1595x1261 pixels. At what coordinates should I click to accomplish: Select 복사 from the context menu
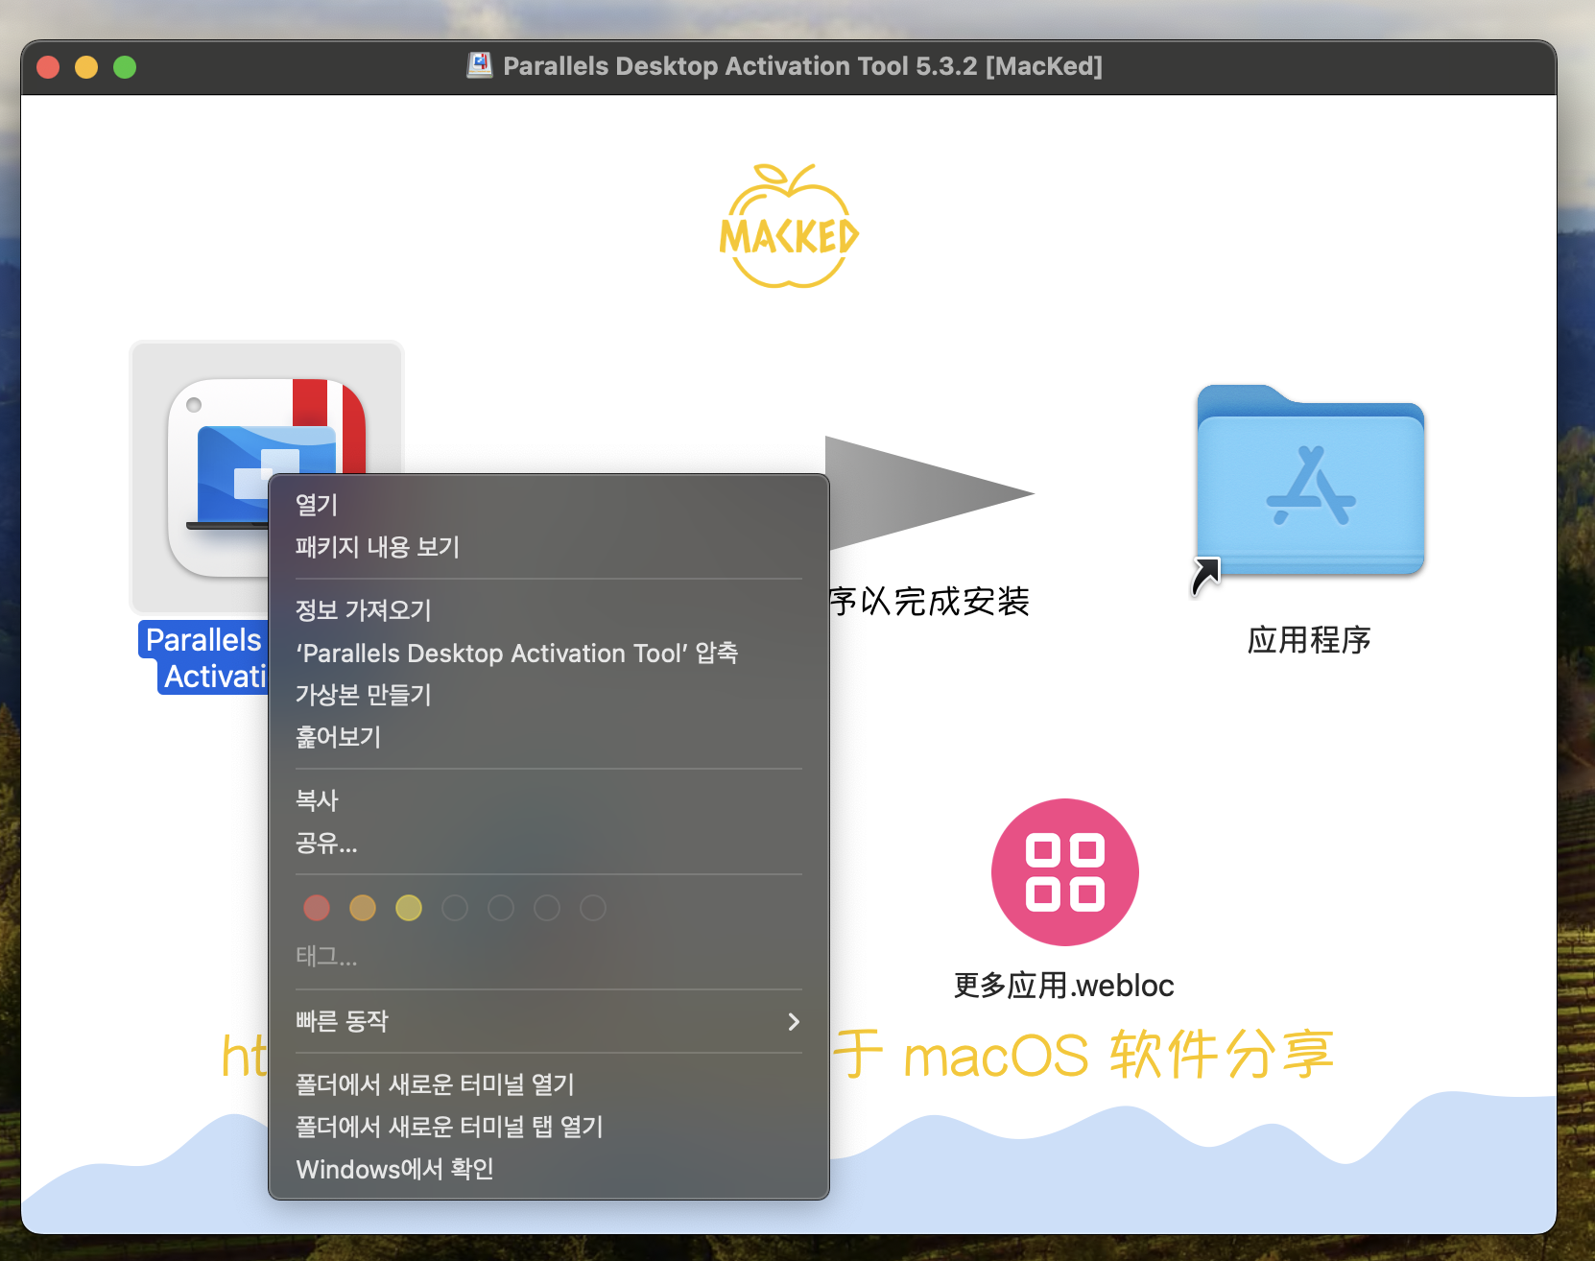(549, 800)
